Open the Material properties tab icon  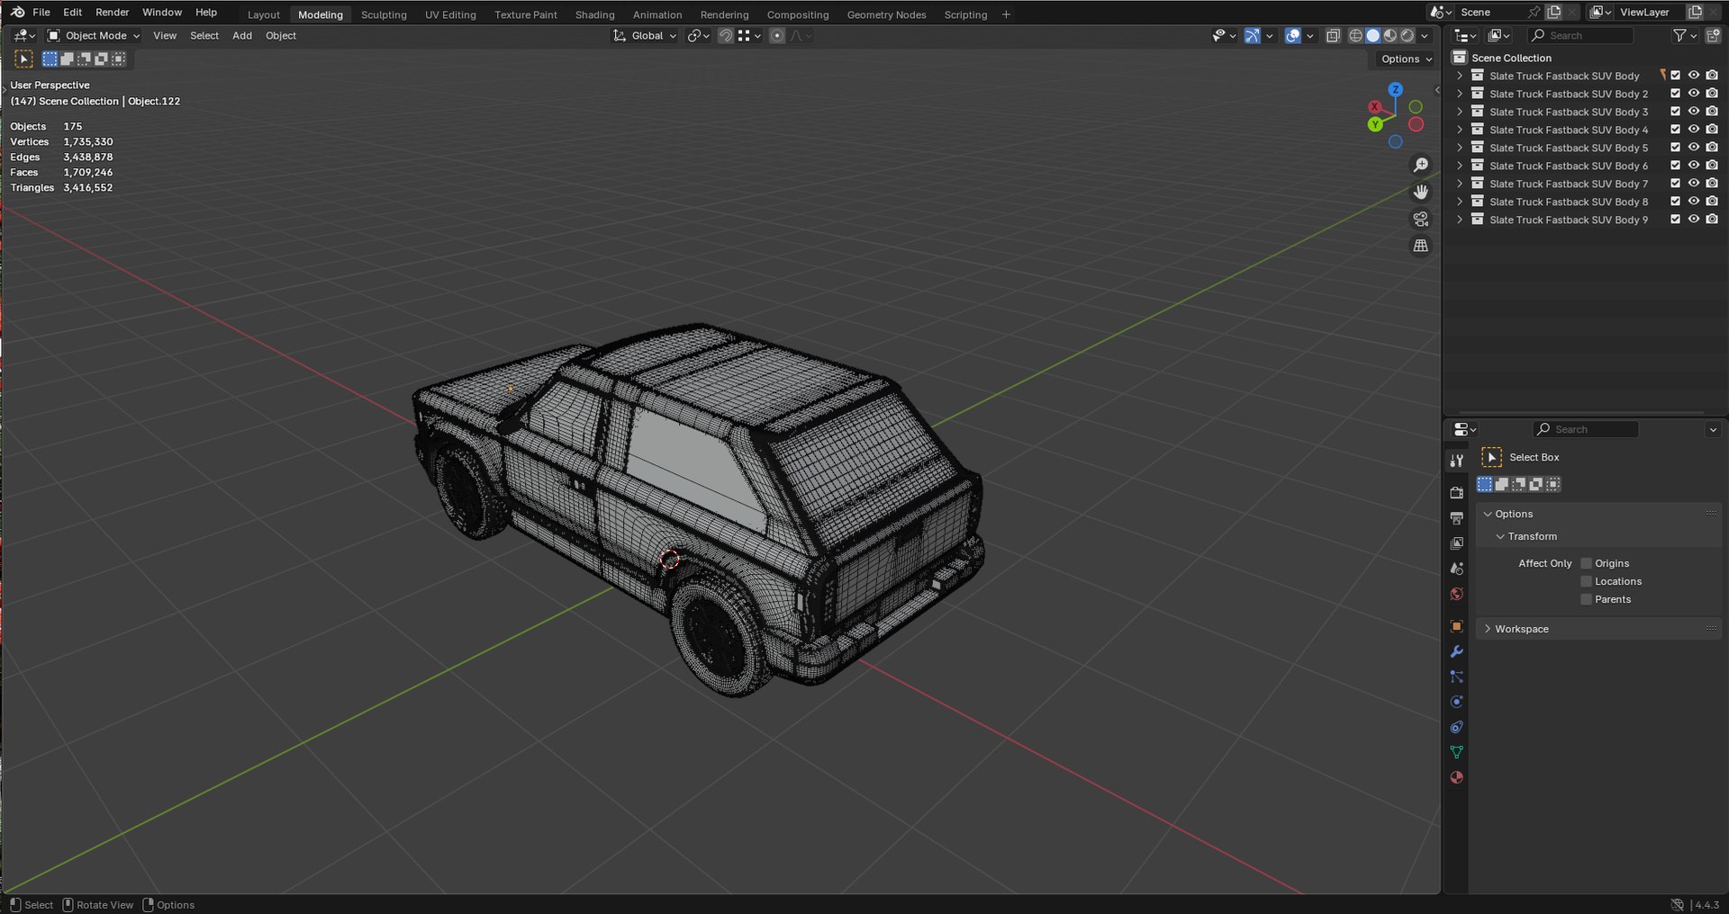coord(1456,777)
